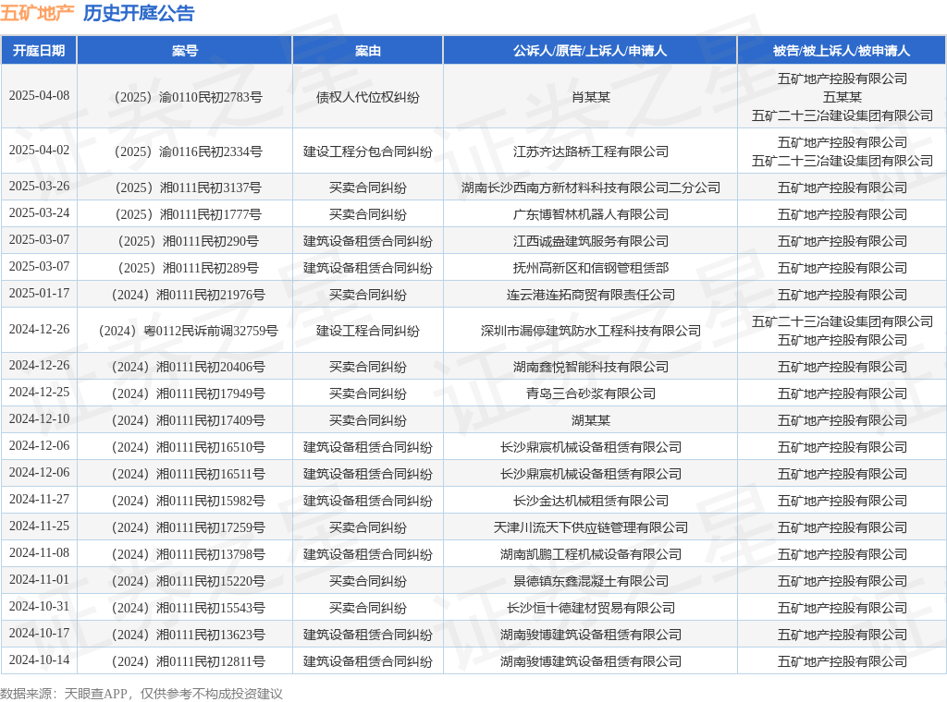The image size is (947, 702).
Task: Select case number (2024)湘0111民初13798号
Action: (x=189, y=554)
